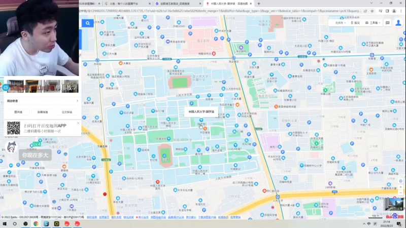Open the street view thumbnail layer toggle
The height and width of the screenshot is (228, 406).
click(394, 204)
